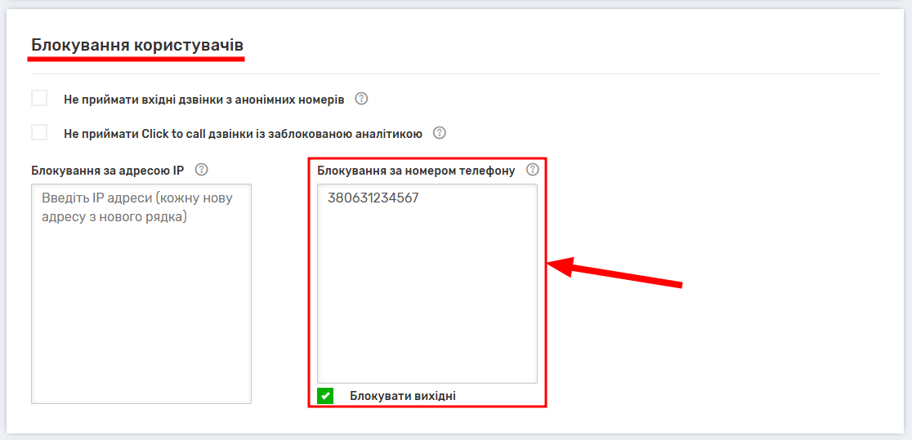Enable rejecting calls from anonymous numbers checkbox
This screenshot has height=440, width=912.
[x=39, y=99]
